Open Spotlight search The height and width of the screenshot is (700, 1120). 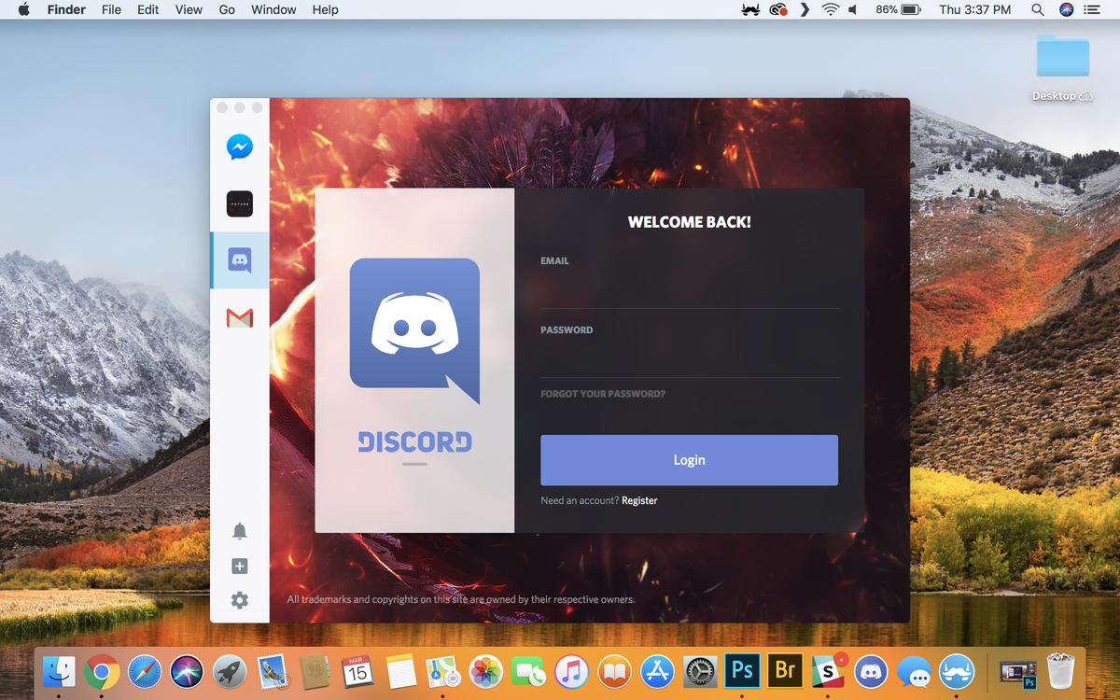1037,9
